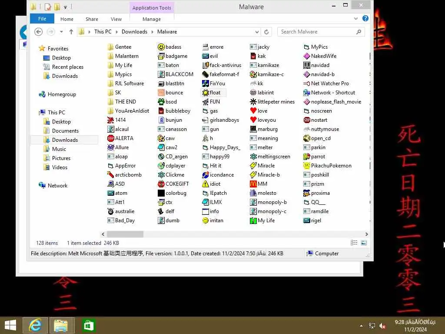Click the Back navigation arrow
This screenshot has width=445, height=334.
38,31
